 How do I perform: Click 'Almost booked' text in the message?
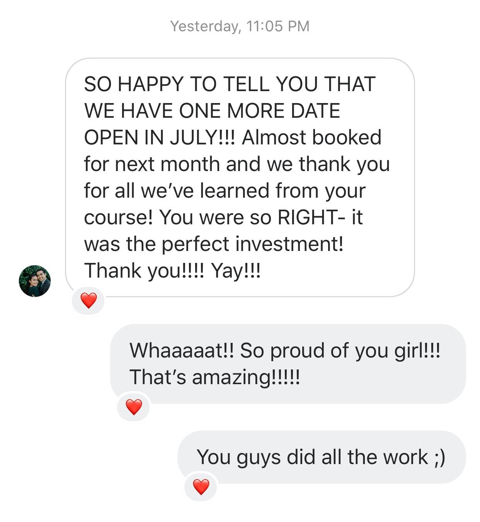pyautogui.click(x=311, y=137)
